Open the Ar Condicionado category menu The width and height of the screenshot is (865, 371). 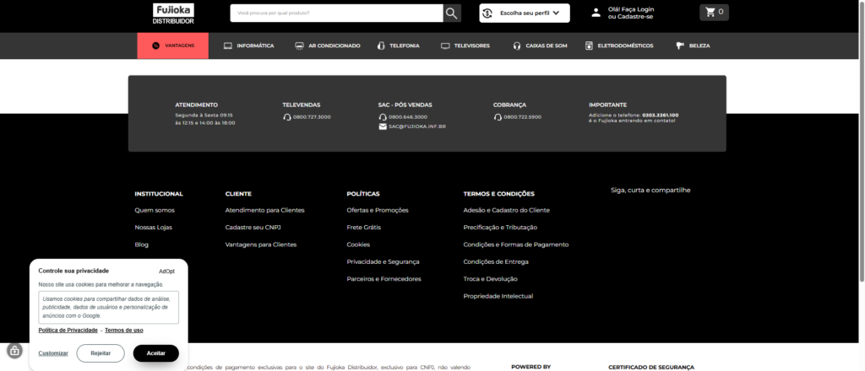(328, 46)
